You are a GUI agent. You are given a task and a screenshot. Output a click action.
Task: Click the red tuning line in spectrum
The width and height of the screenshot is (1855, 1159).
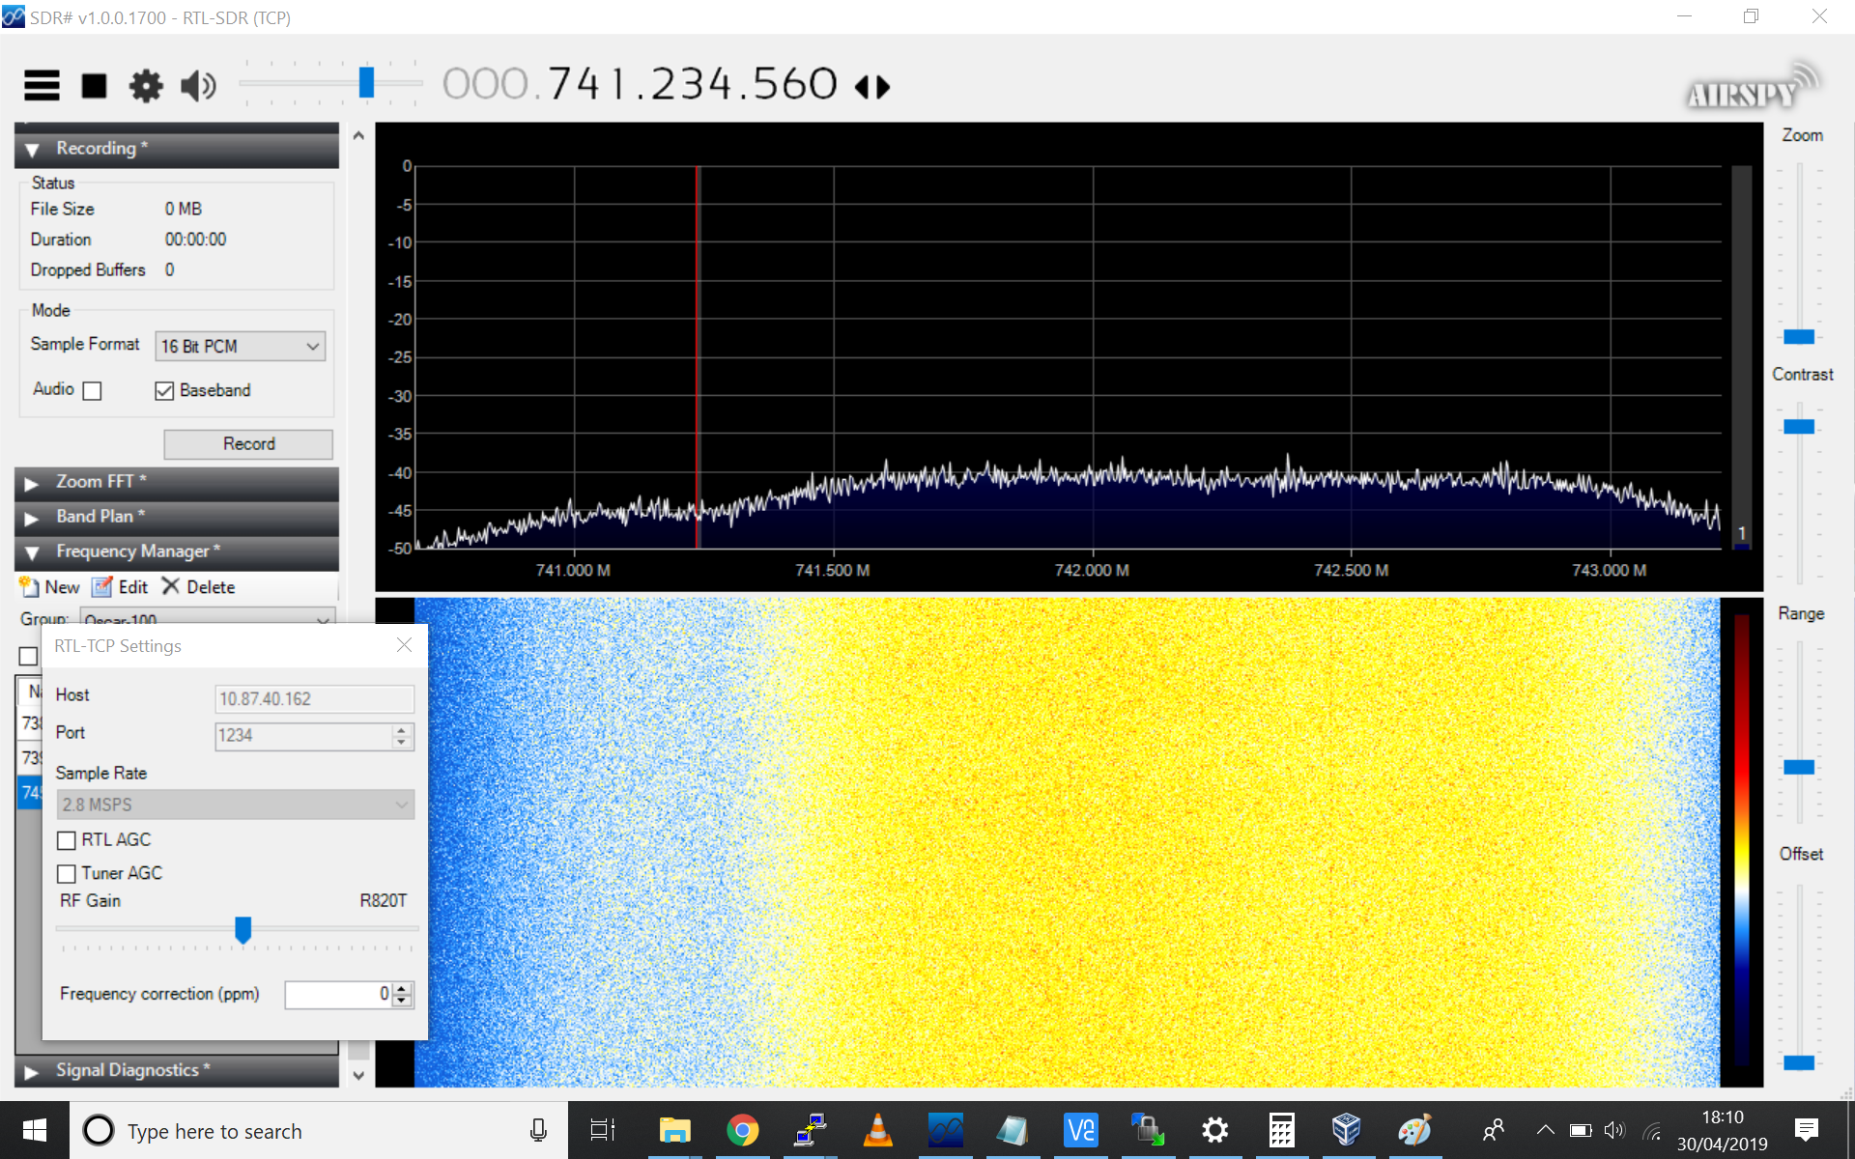[698, 357]
